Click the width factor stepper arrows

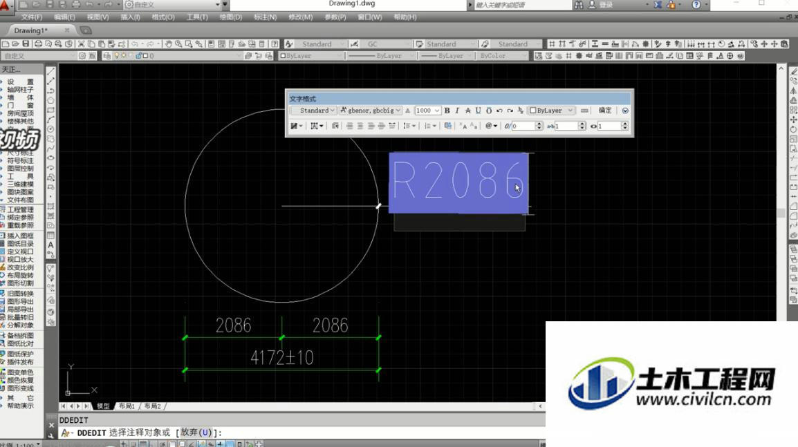click(x=625, y=126)
